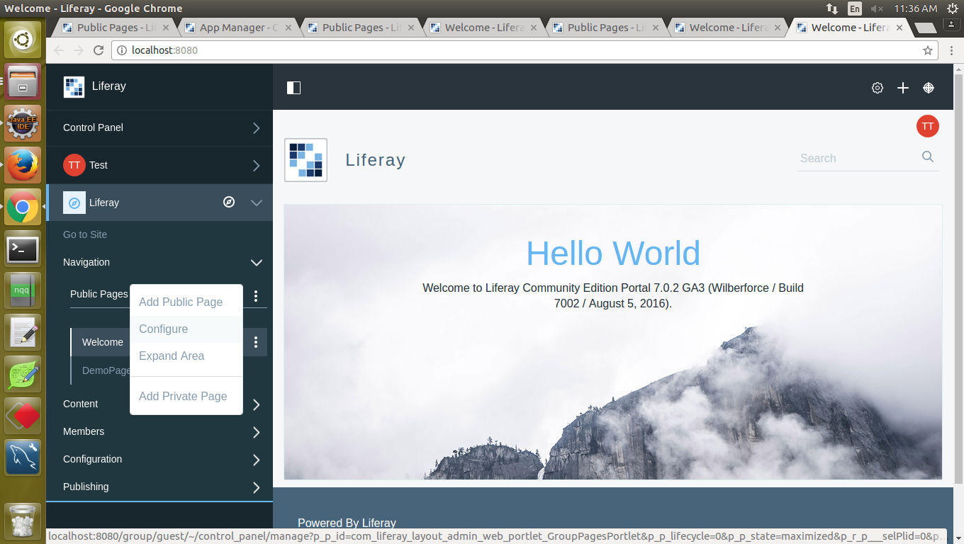
Task: Open the Chrome icon in dock
Action: click(x=23, y=207)
